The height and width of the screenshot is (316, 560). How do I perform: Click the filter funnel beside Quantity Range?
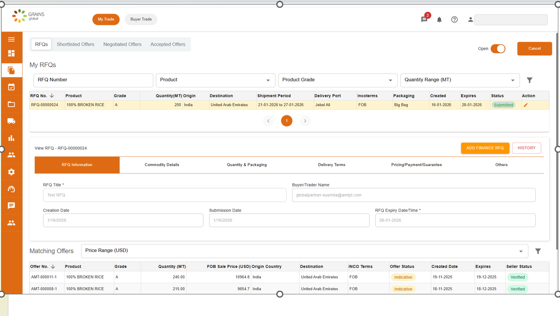(530, 80)
